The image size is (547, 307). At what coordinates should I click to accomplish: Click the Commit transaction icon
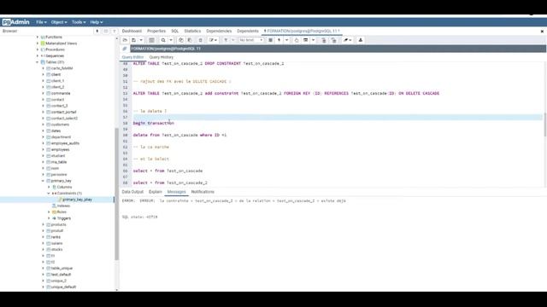click(x=324, y=40)
